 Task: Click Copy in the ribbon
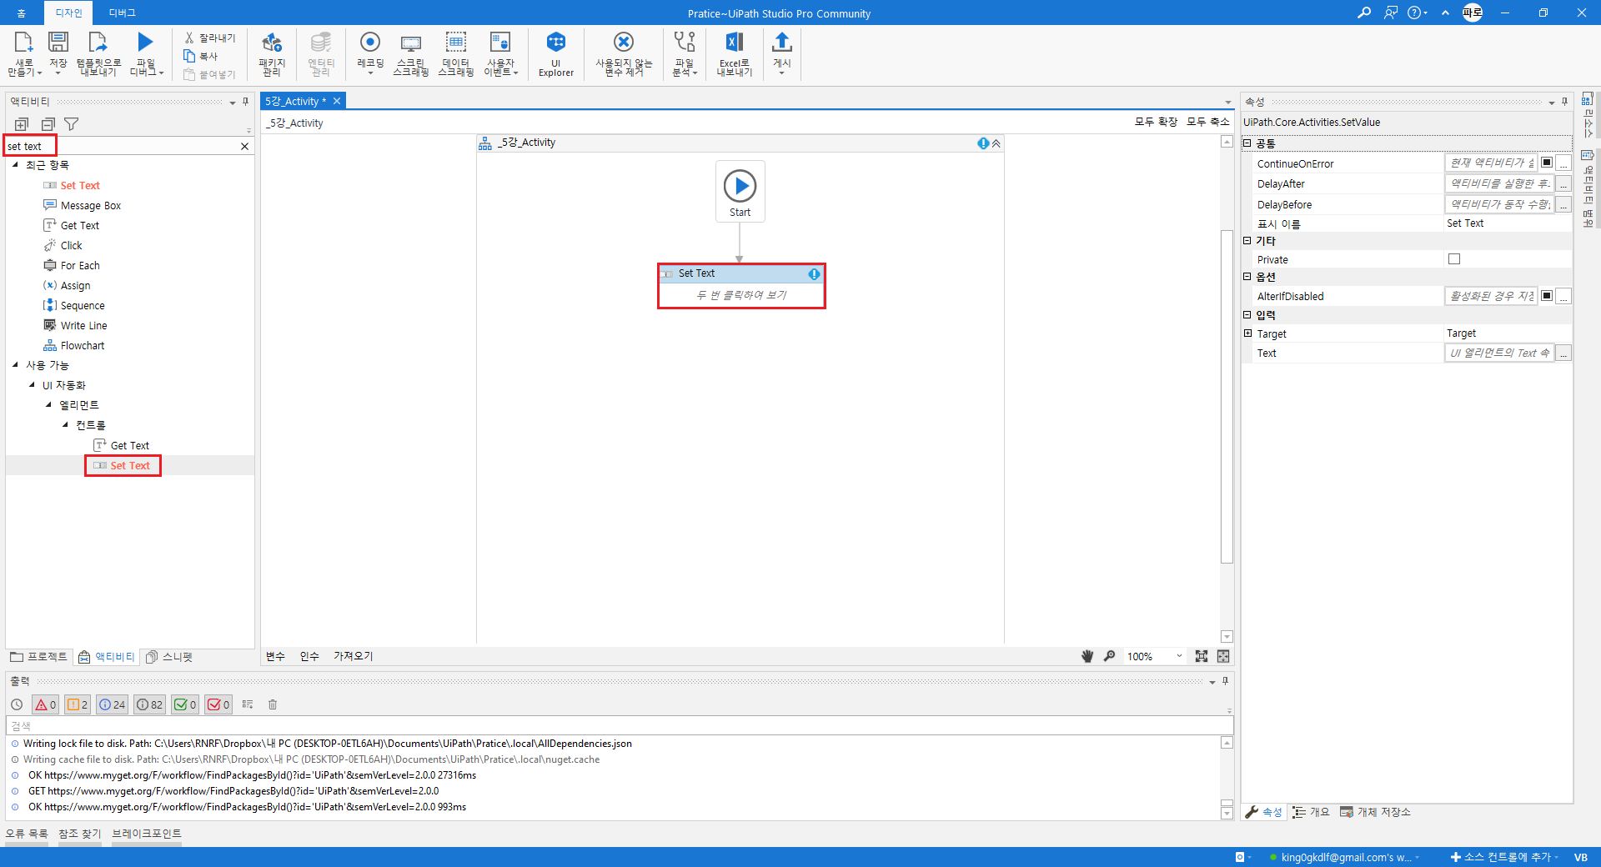pyautogui.click(x=201, y=56)
